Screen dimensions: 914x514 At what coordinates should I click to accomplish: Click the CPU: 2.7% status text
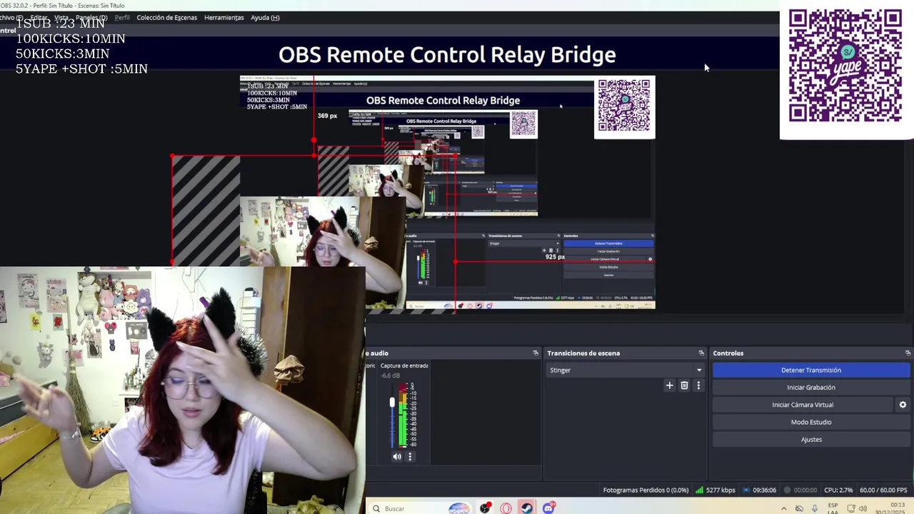click(x=838, y=490)
